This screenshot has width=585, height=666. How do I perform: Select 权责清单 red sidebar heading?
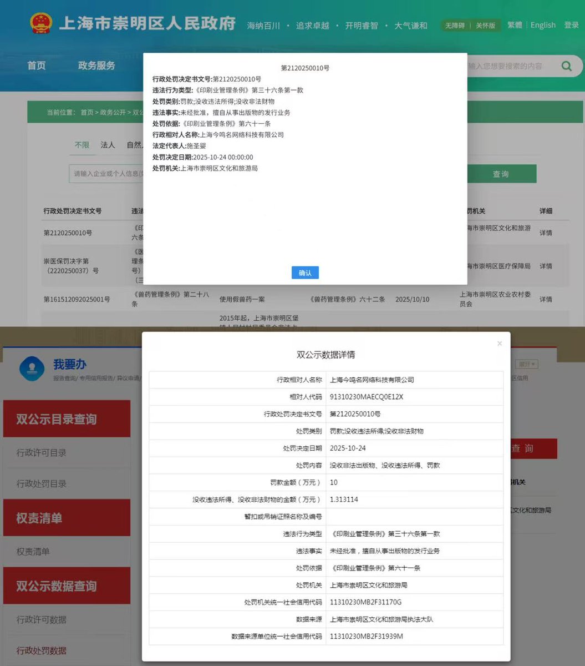point(67,518)
